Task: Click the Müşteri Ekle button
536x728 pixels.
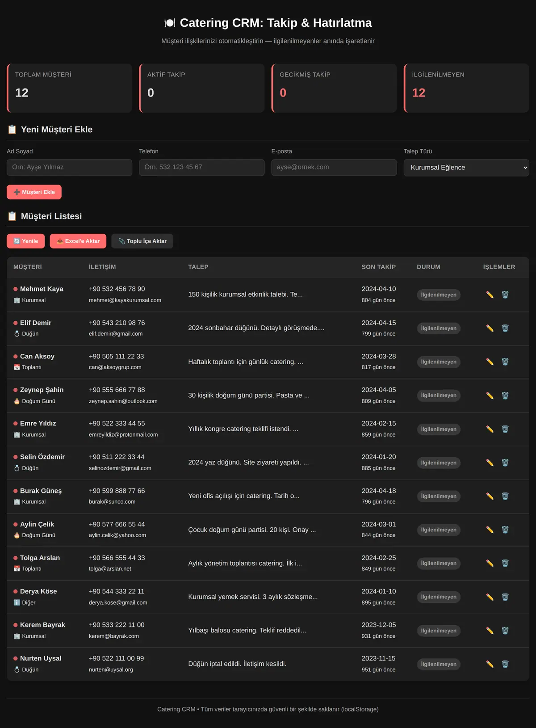Action: coord(34,192)
